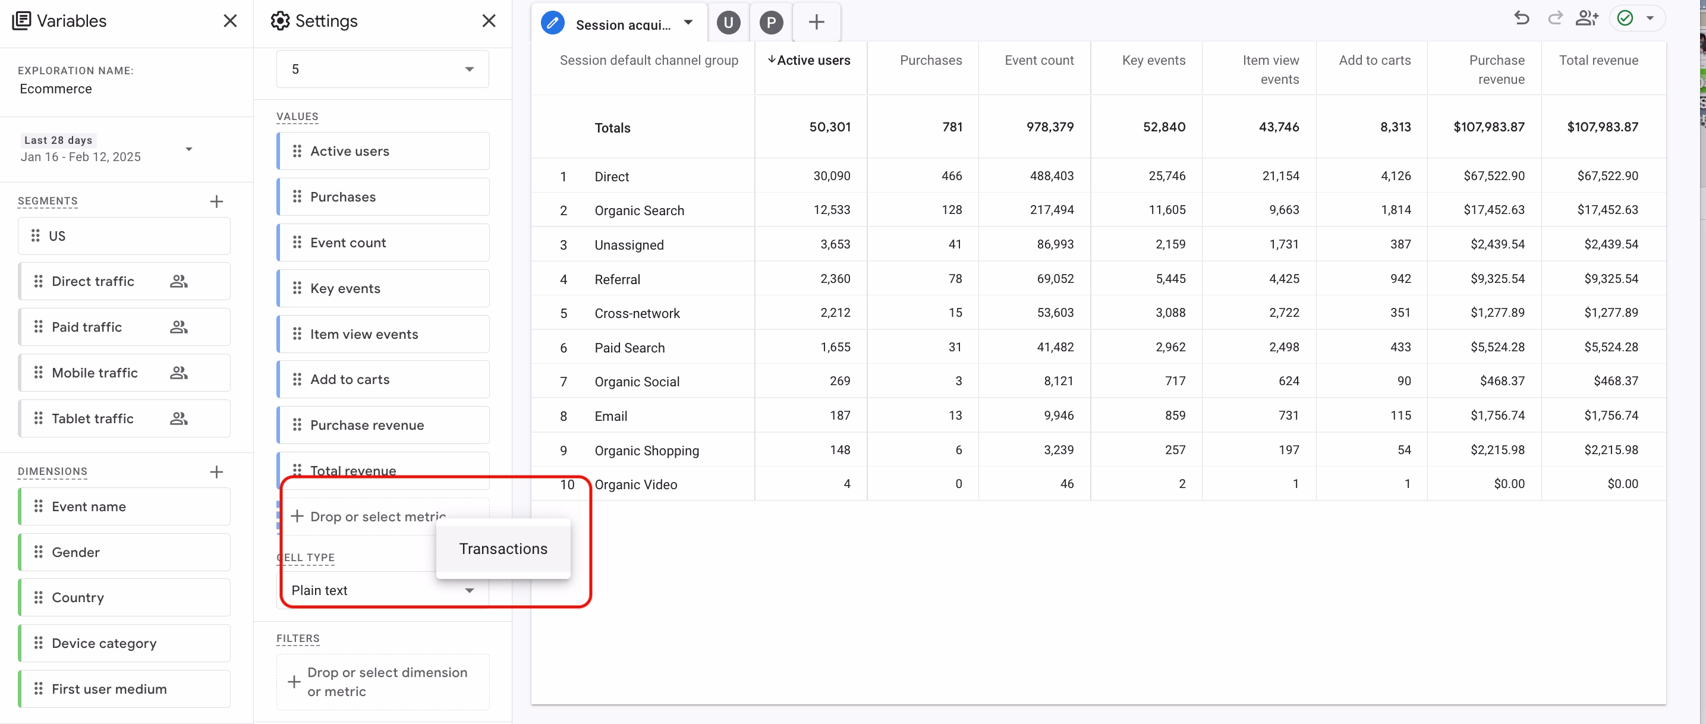Viewport: 1706px width, 724px height.
Task: Open the Plain text cell type dropdown
Action: (x=470, y=590)
